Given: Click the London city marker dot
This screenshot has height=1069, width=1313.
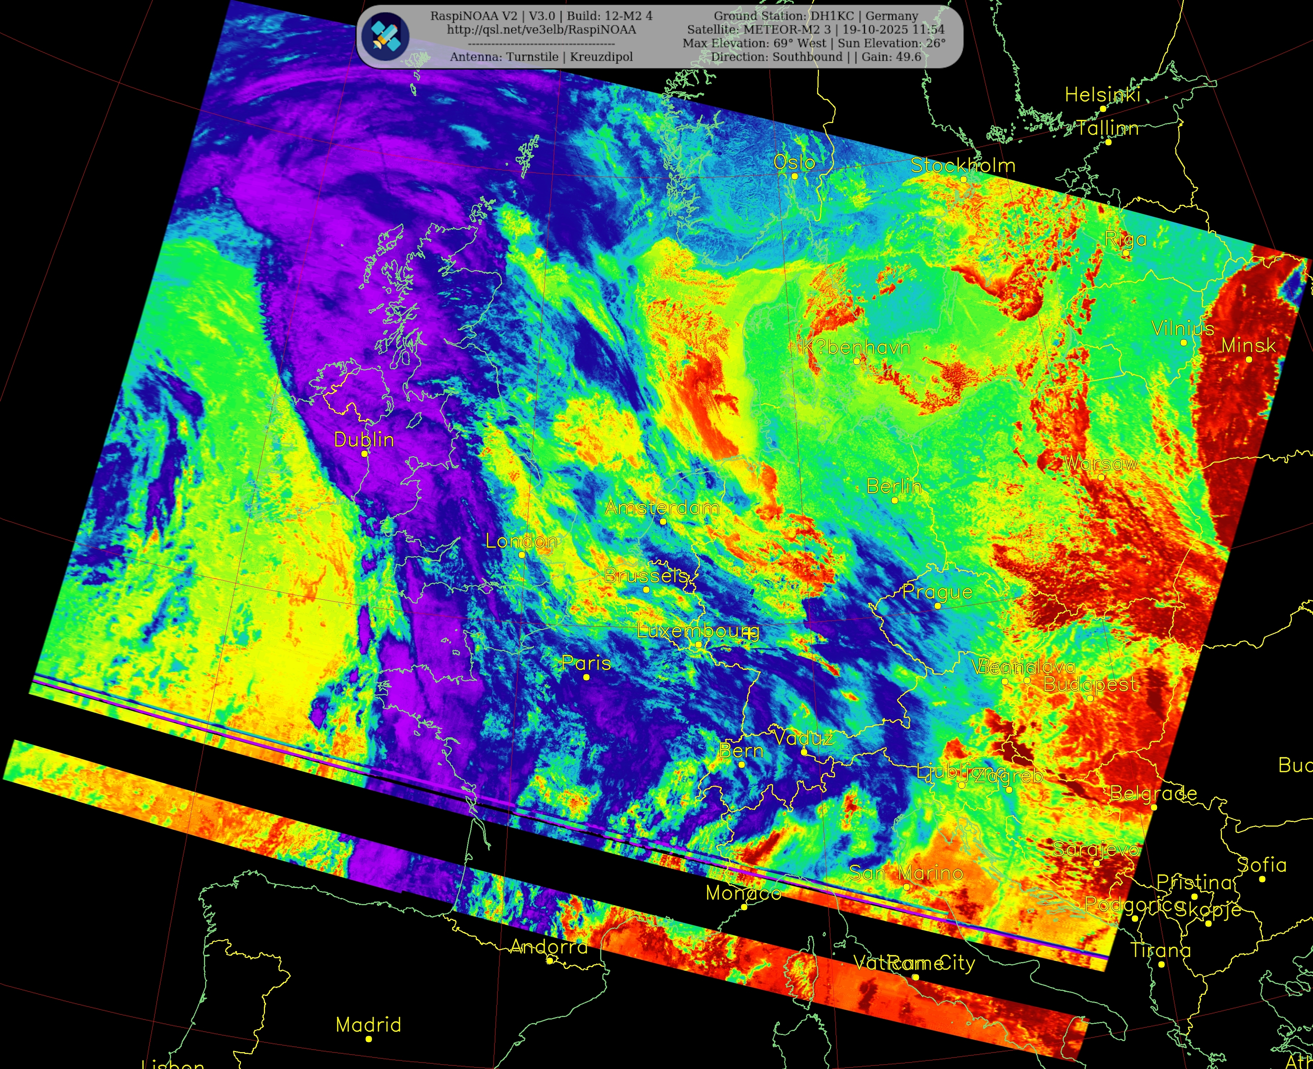Looking at the screenshot, I should tap(522, 555).
